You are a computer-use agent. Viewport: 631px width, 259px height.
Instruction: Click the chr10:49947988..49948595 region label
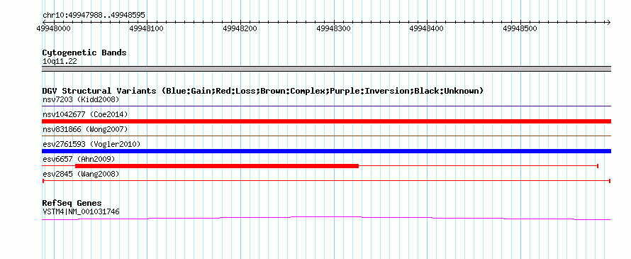(x=94, y=16)
